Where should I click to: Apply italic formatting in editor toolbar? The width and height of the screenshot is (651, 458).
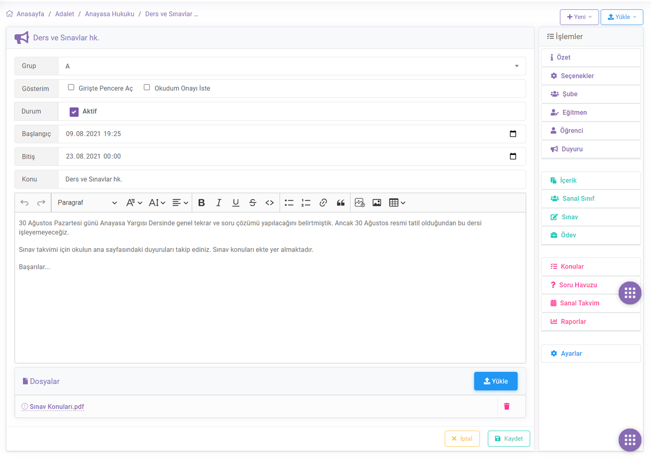(218, 203)
